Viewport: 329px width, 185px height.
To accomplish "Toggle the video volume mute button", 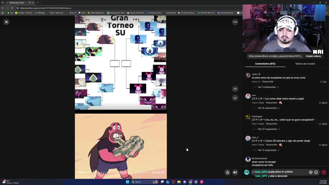I will coord(235,172).
